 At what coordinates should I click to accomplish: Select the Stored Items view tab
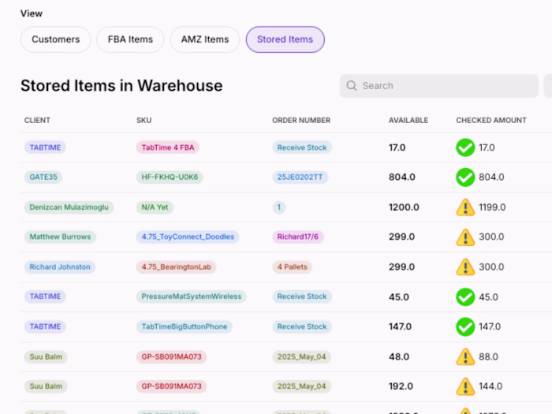point(285,39)
